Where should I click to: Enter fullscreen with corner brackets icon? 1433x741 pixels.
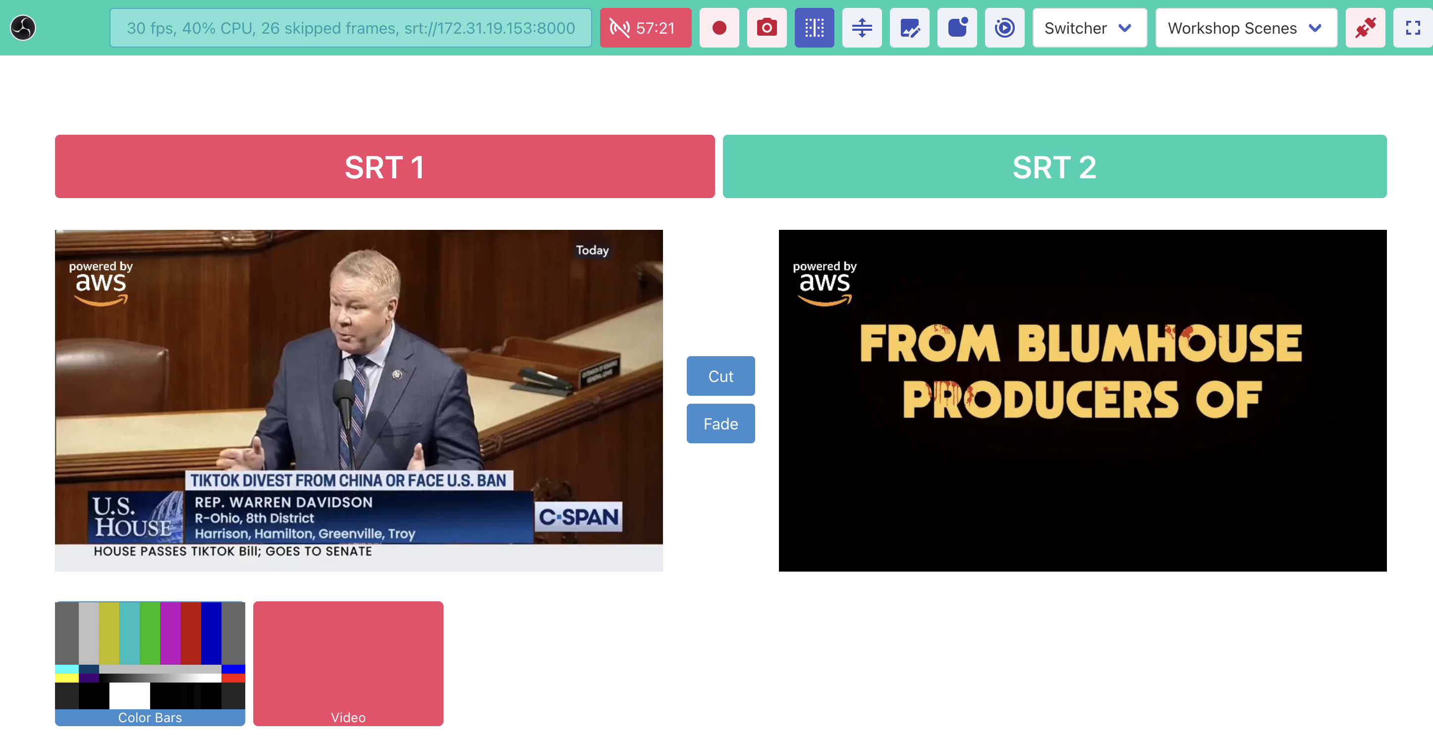[1412, 28]
